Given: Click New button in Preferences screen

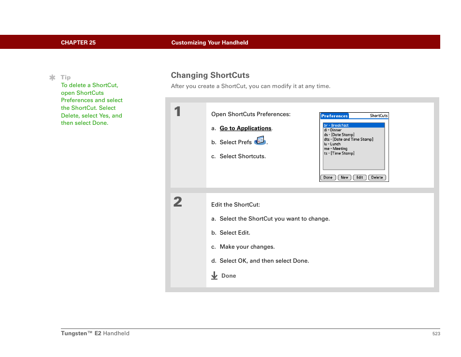Looking at the screenshot, I should (344, 178).
